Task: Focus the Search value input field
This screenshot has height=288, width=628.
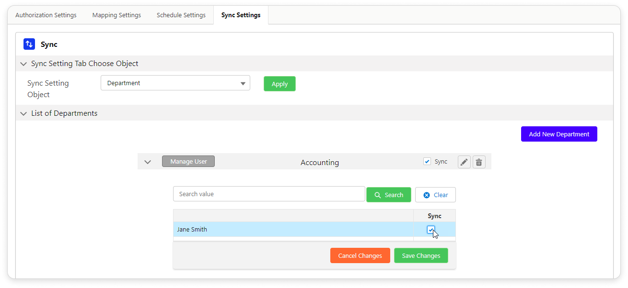Action: [268, 194]
